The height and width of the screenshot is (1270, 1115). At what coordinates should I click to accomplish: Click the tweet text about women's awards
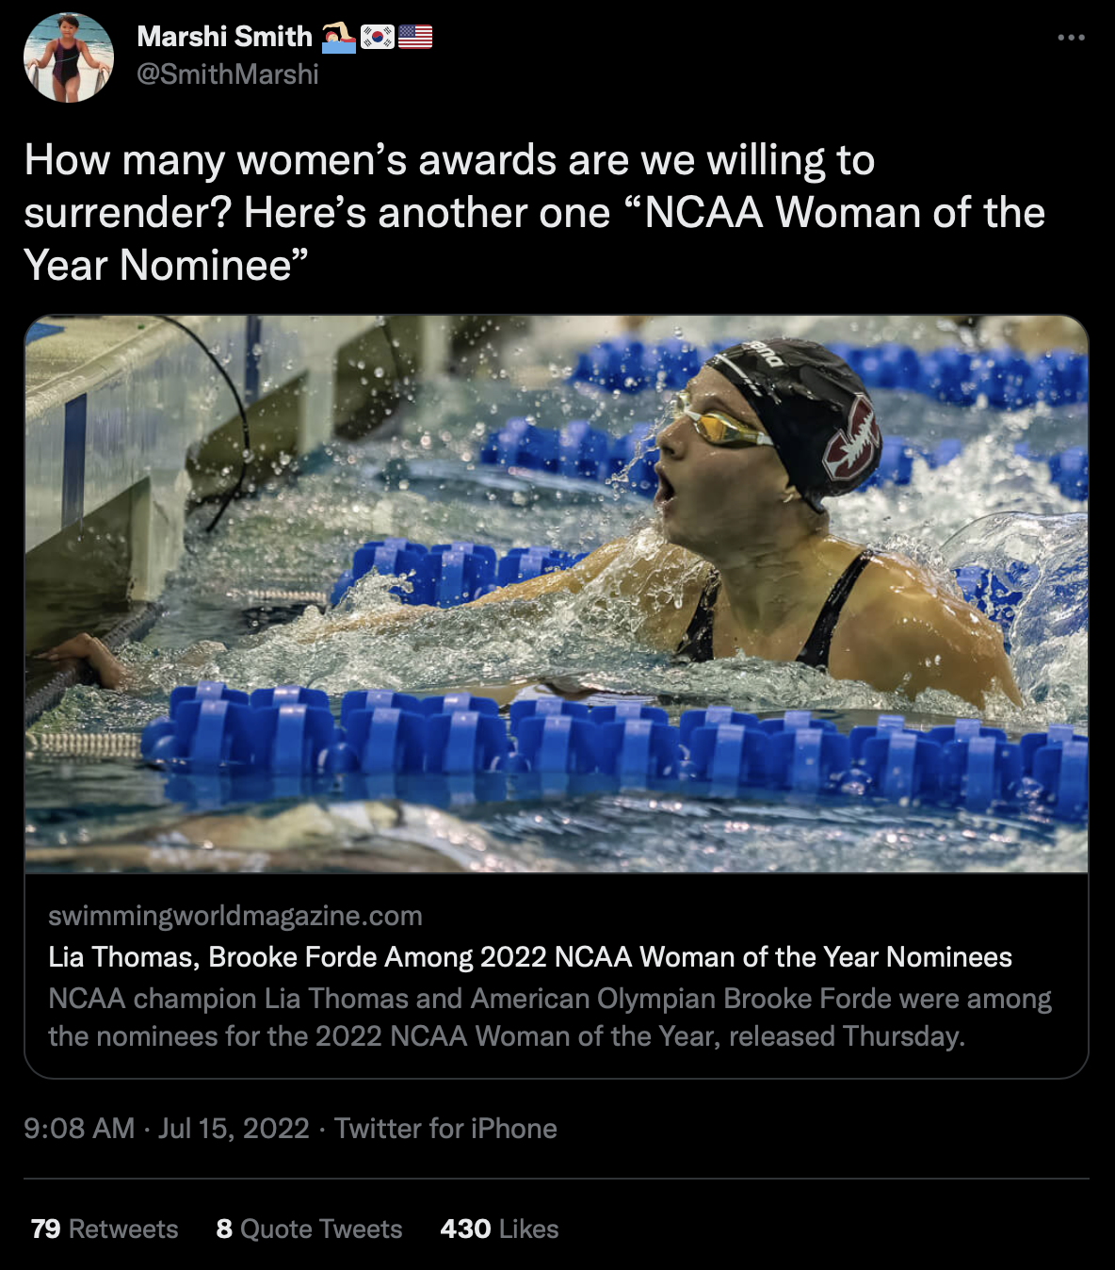tap(535, 213)
